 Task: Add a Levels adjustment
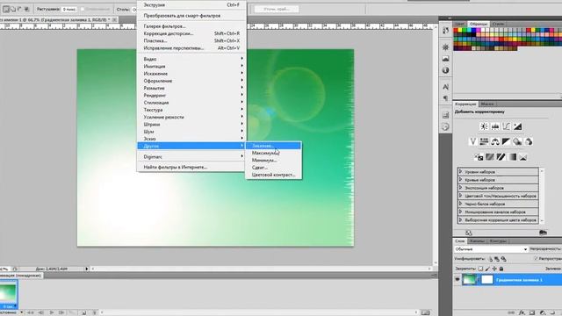[495, 126]
